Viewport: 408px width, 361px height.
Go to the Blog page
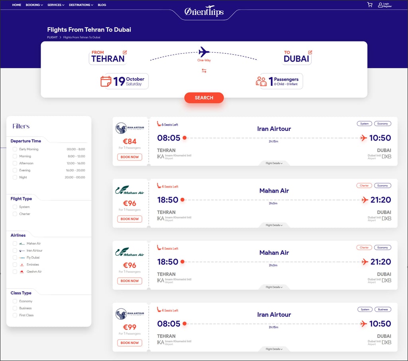102,5
